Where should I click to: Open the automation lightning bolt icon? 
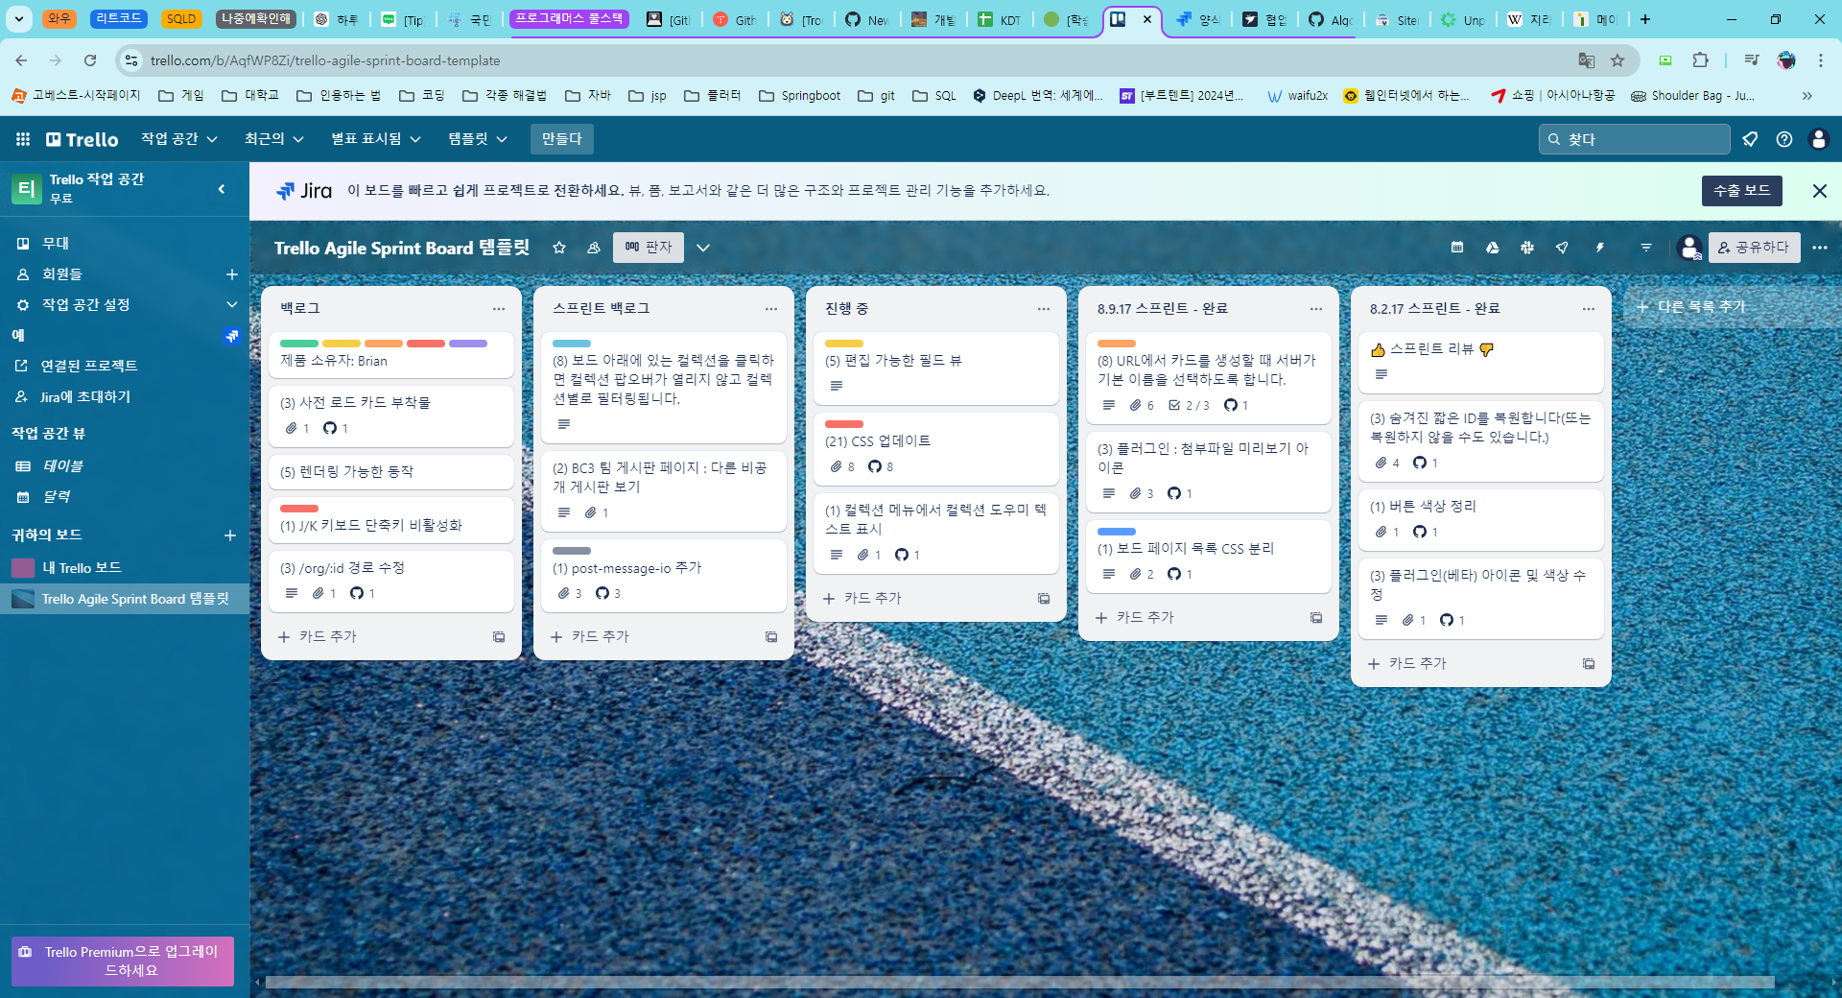coord(1599,248)
